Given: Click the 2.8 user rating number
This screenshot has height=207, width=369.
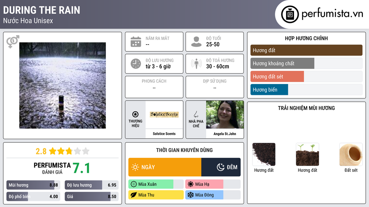Looking at the screenshot, I should (x=41, y=151).
